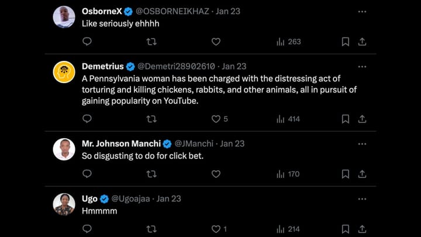
Task: Reply to Ugo's Hmmmm tweet
Action: point(87,229)
